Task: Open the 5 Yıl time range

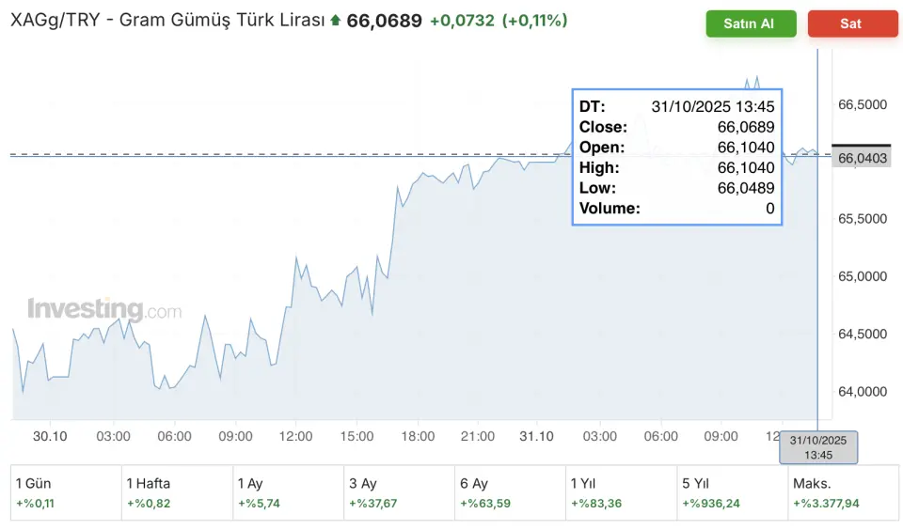Action: tap(732, 492)
